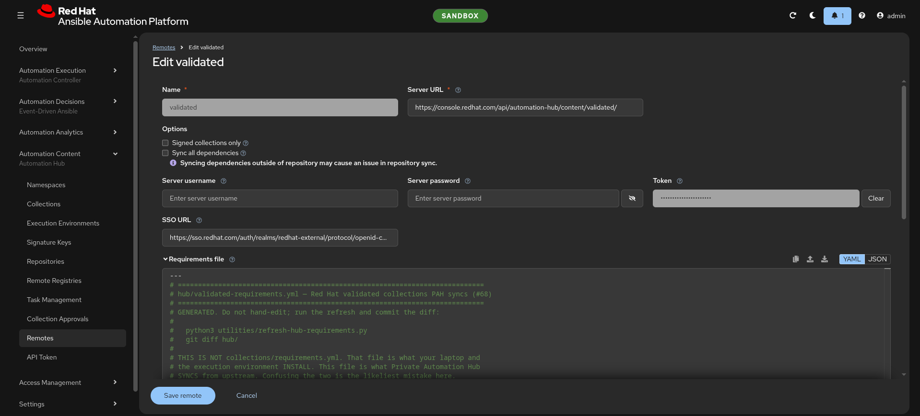Switch theme using the moon icon
920x416 pixels.
click(813, 16)
